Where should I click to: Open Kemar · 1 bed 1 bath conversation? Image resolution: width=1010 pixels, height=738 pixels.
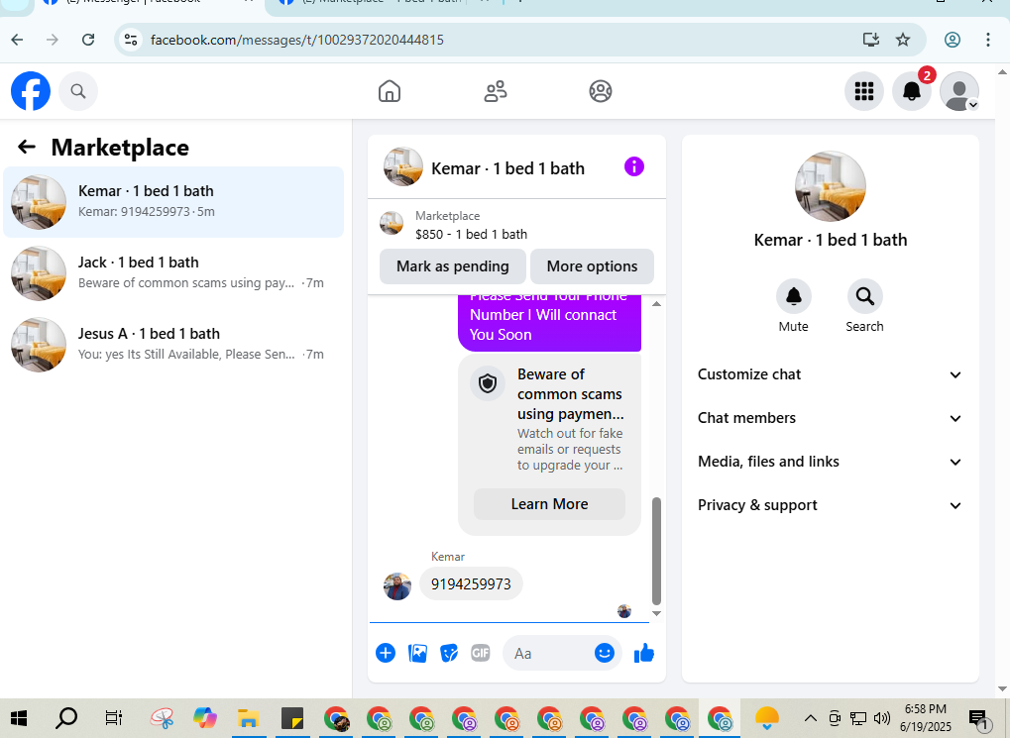[173, 201]
